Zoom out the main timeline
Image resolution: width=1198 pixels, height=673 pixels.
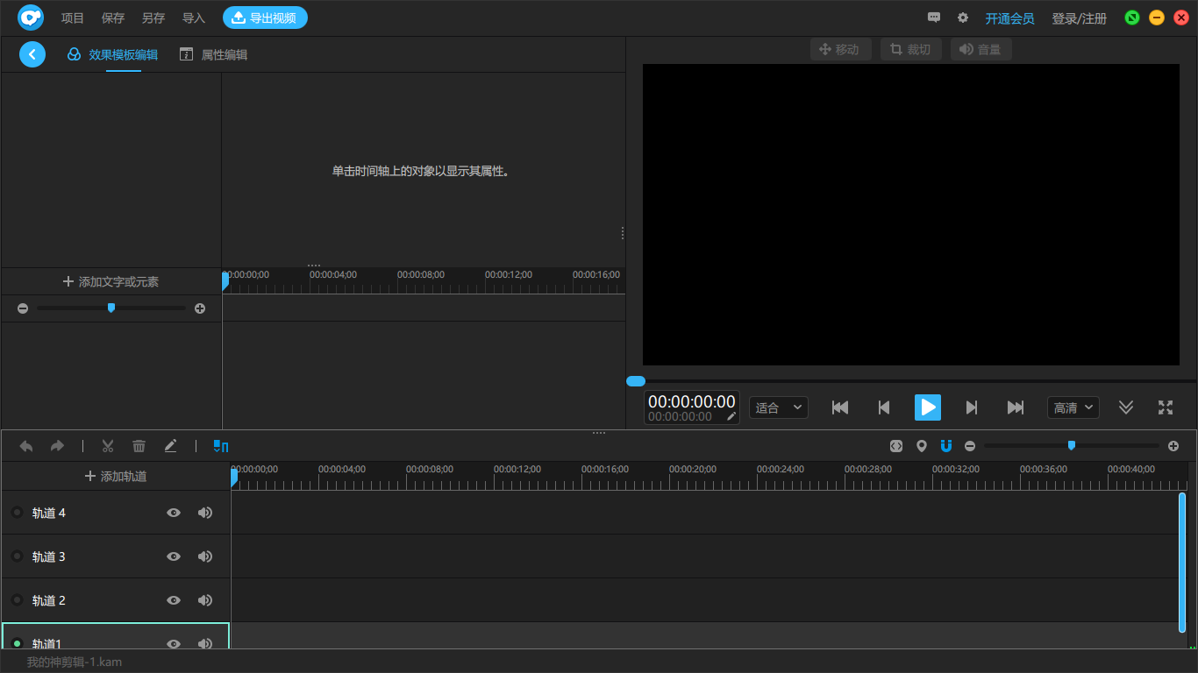tap(970, 446)
